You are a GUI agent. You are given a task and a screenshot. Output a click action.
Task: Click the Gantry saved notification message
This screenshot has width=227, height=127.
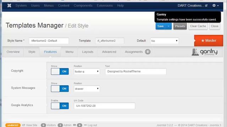[x=188, y=17]
